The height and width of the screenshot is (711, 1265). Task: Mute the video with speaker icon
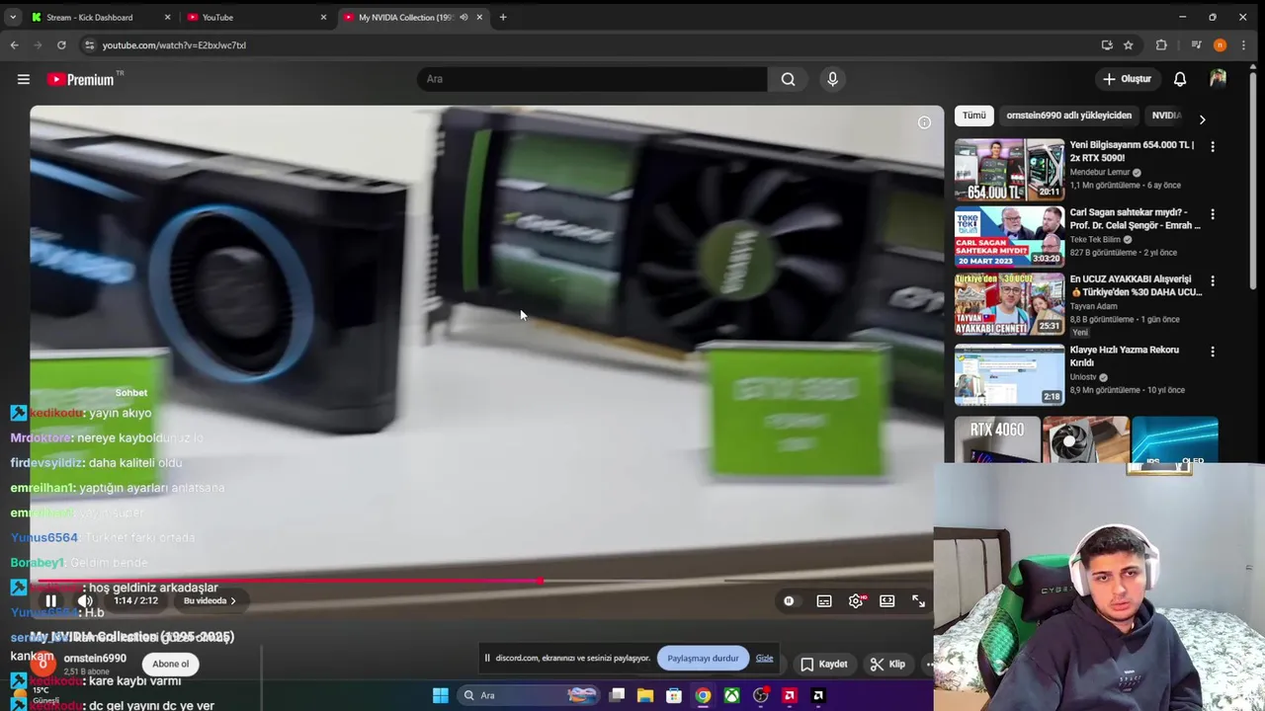(x=85, y=600)
